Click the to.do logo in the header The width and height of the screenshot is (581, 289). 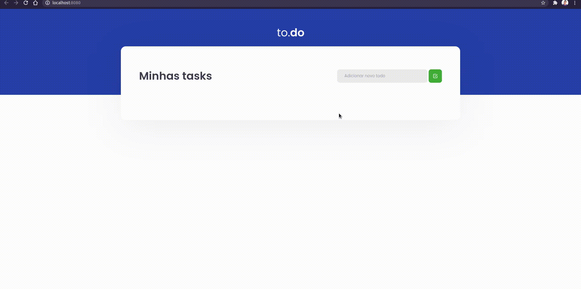click(x=290, y=32)
